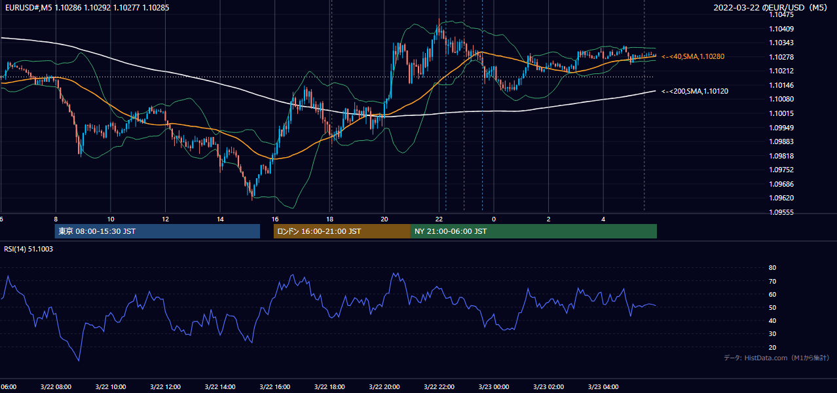Click price axis value 1.09883
The height and width of the screenshot is (393, 837).
coord(781,142)
